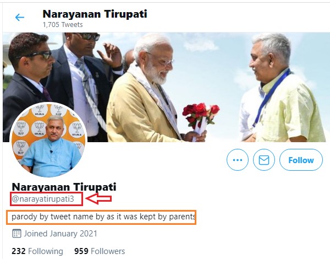This screenshot has height=259, width=330.
Task: View the header banner photo
Action: (x=166, y=87)
